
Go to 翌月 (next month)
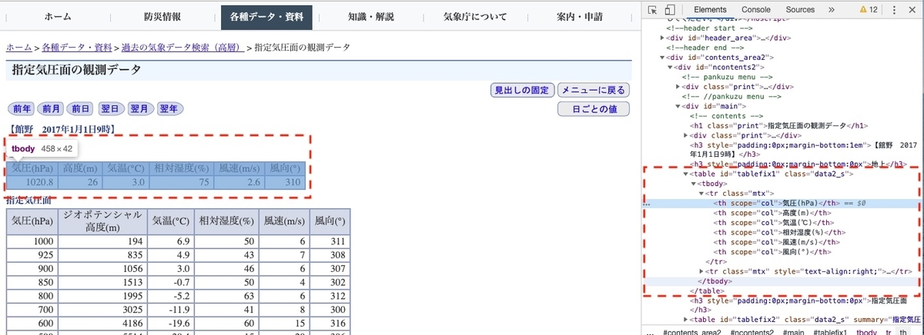[x=141, y=109]
